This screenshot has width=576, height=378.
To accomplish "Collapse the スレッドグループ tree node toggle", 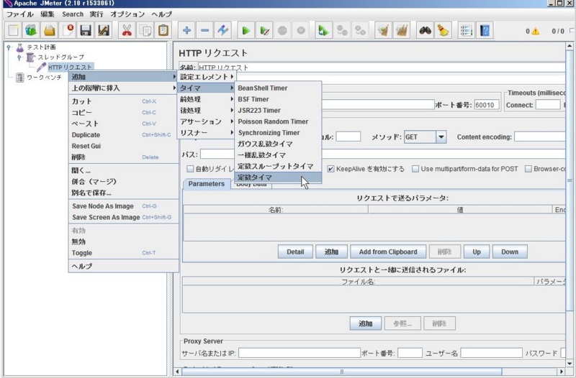I will (x=19, y=57).
